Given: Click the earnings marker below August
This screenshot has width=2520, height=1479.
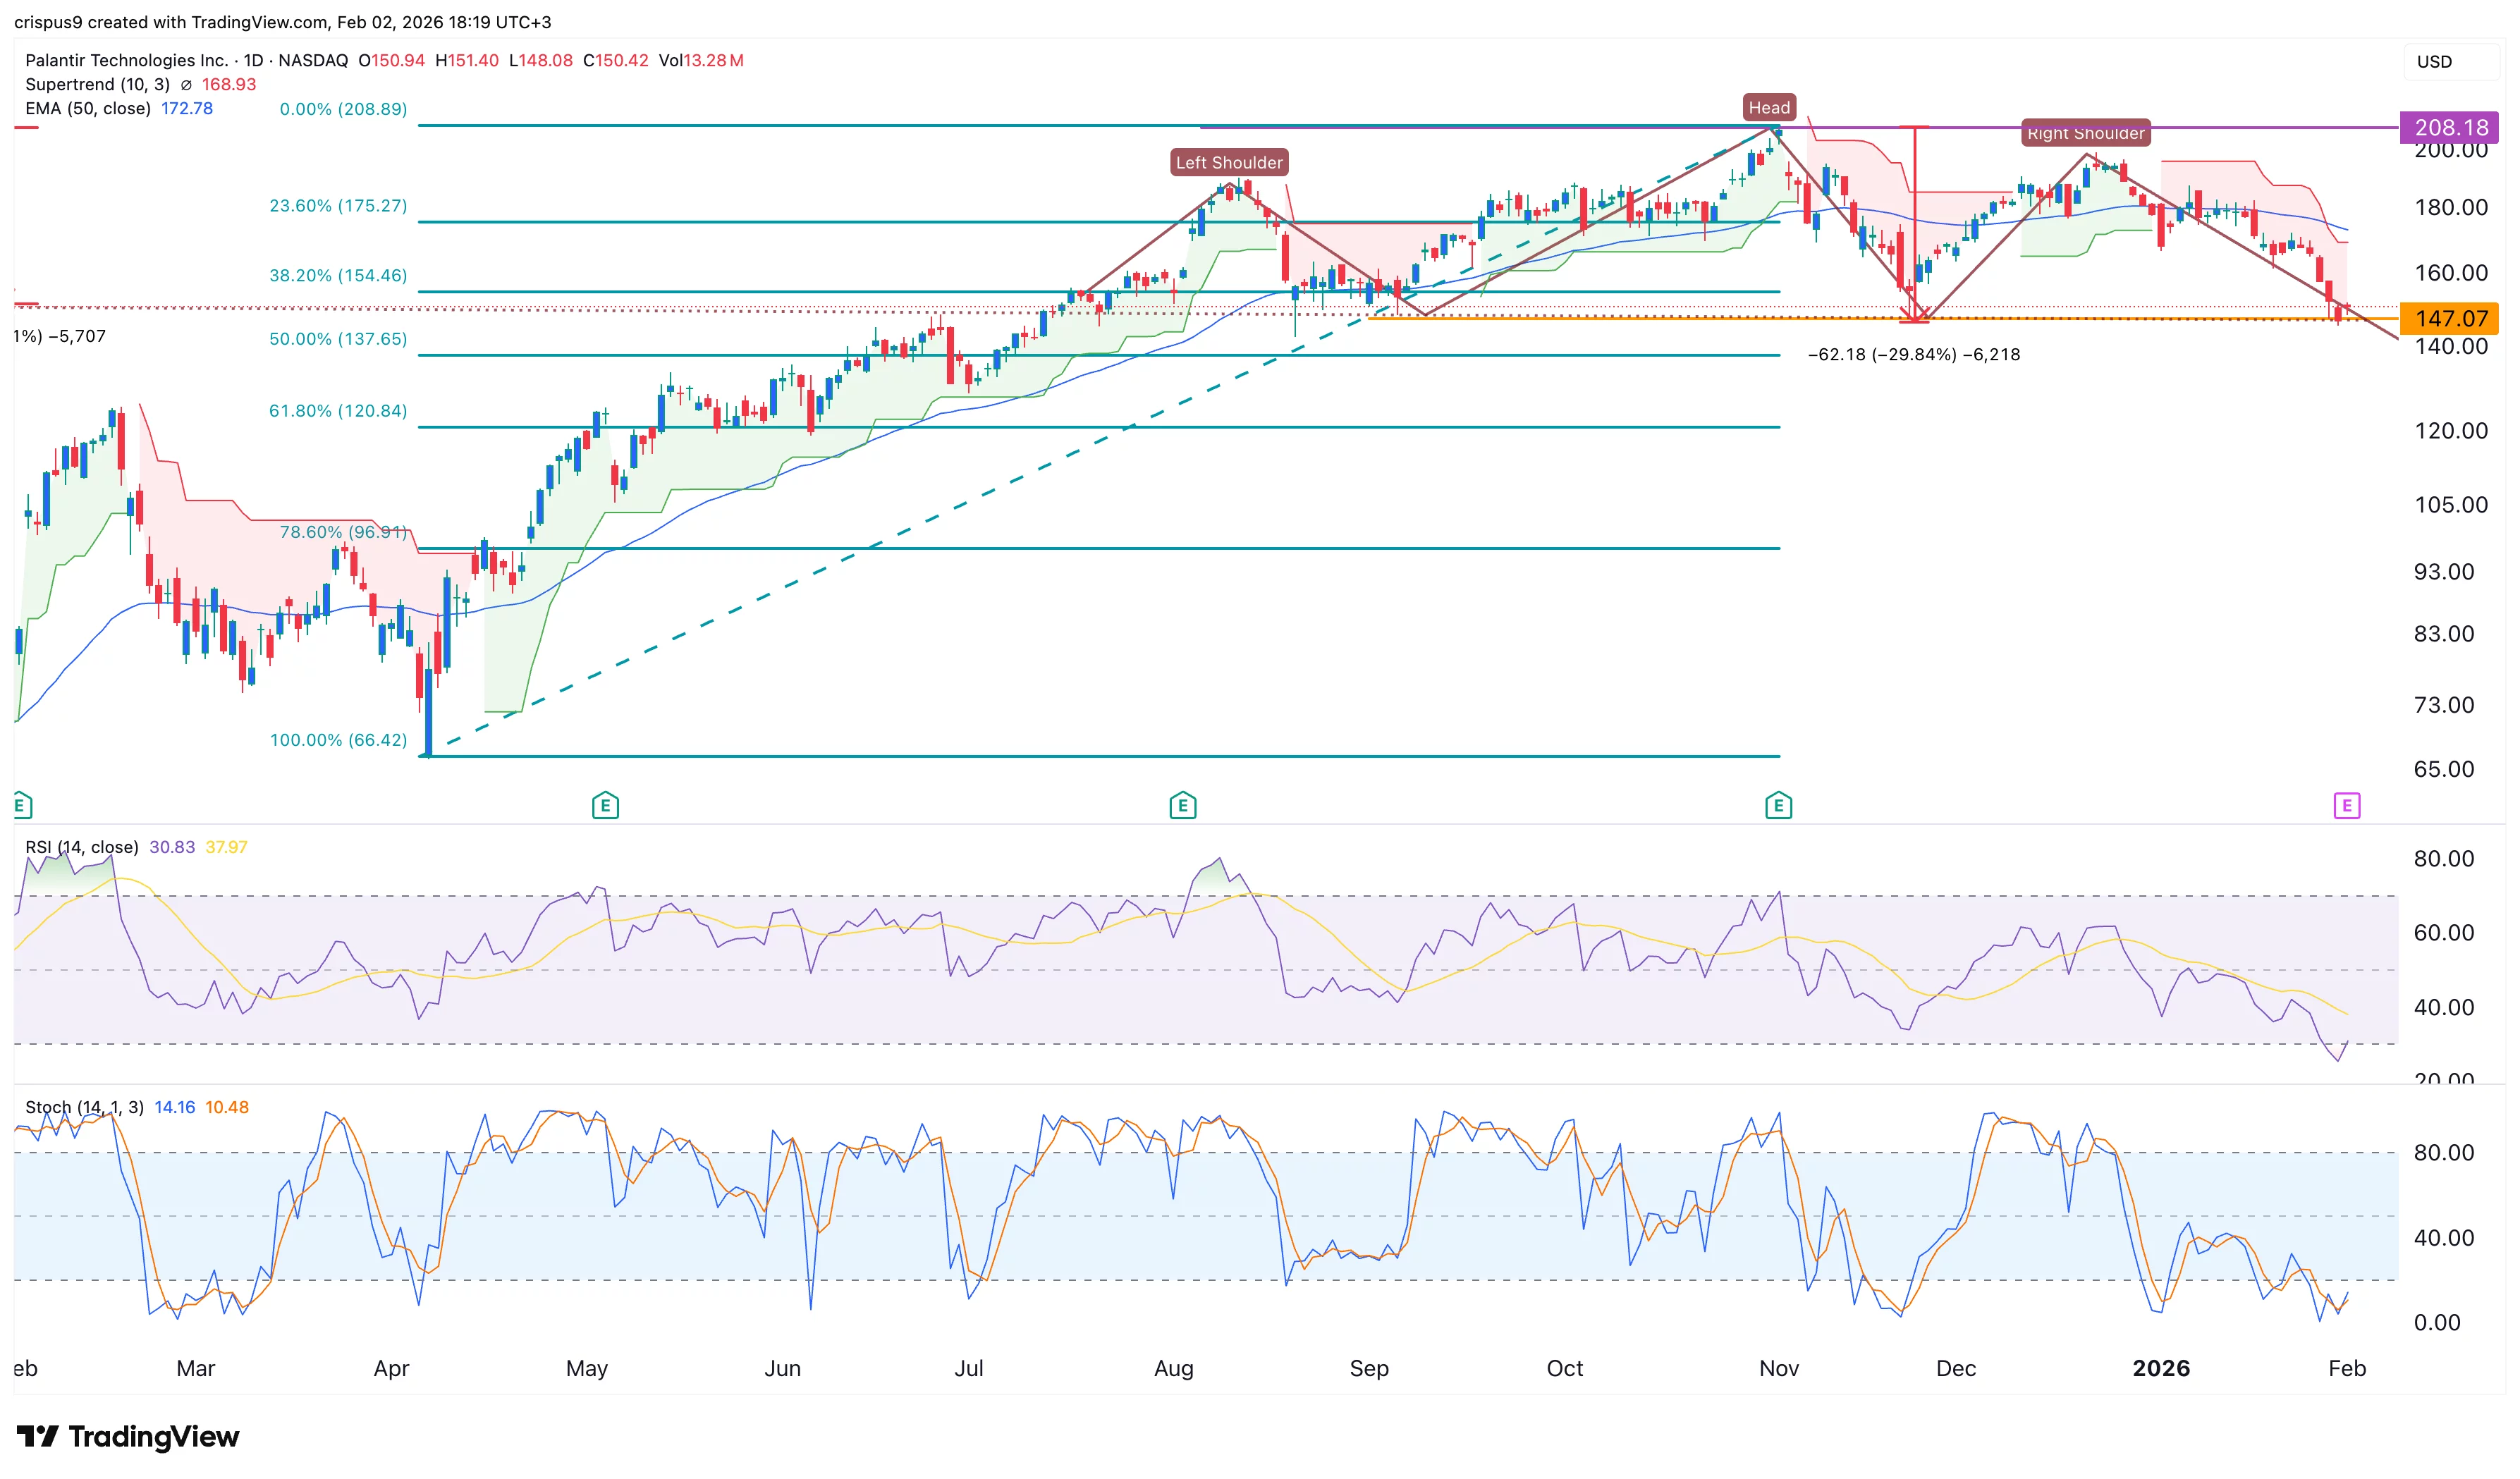Looking at the screenshot, I should click(x=1182, y=805).
